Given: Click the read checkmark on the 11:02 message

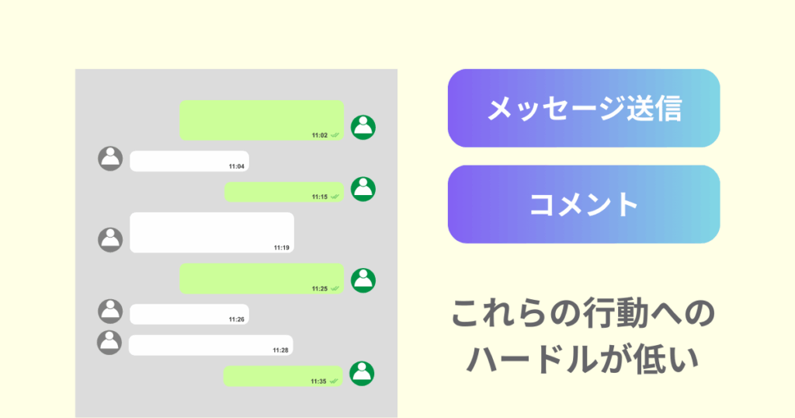Looking at the screenshot, I should [335, 135].
